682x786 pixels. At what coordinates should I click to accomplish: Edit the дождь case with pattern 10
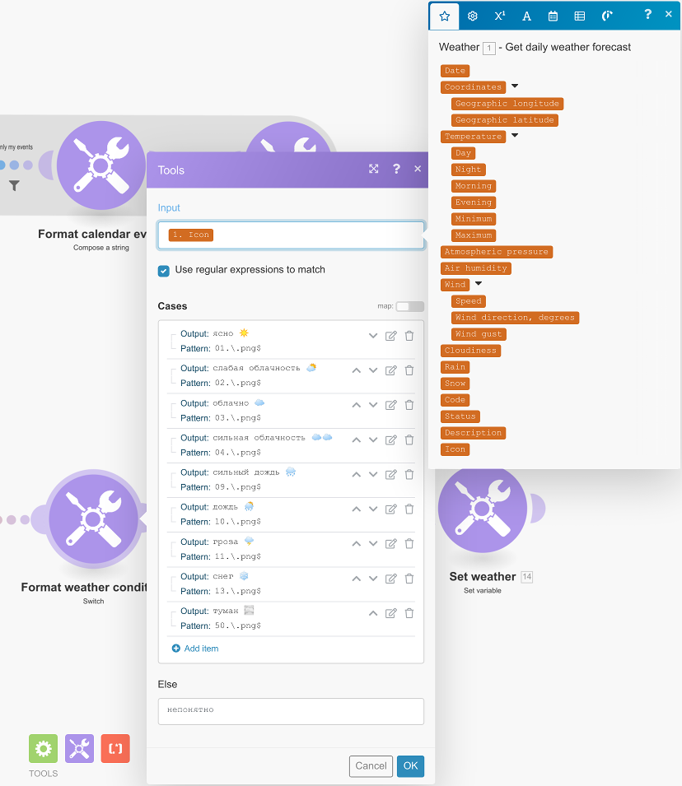coord(391,509)
